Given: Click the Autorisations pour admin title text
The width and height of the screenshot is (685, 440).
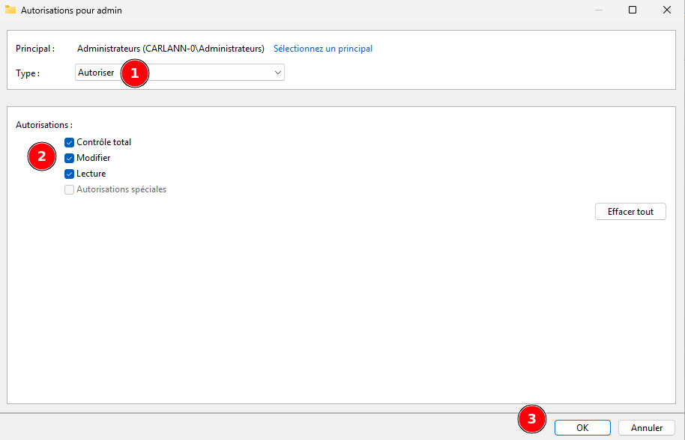Looking at the screenshot, I should click(x=71, y=10).
